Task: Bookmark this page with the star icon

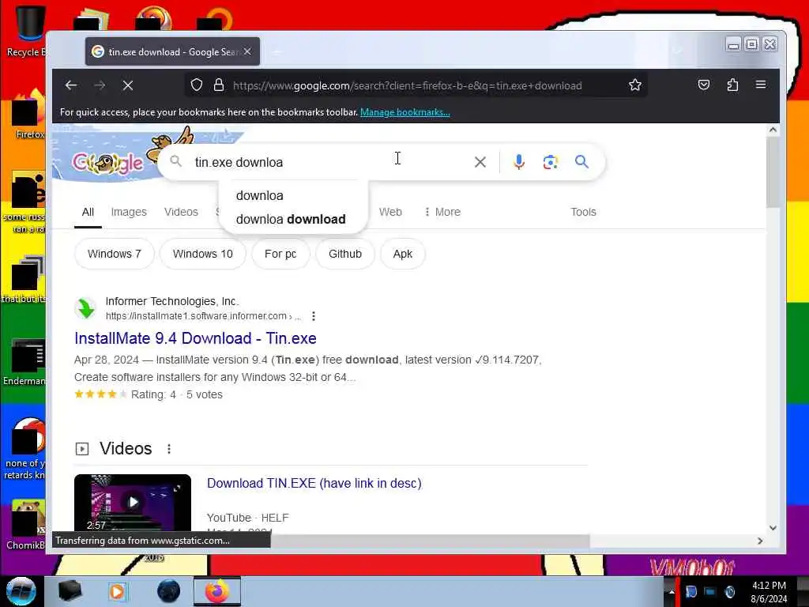Action: point(635,85)
